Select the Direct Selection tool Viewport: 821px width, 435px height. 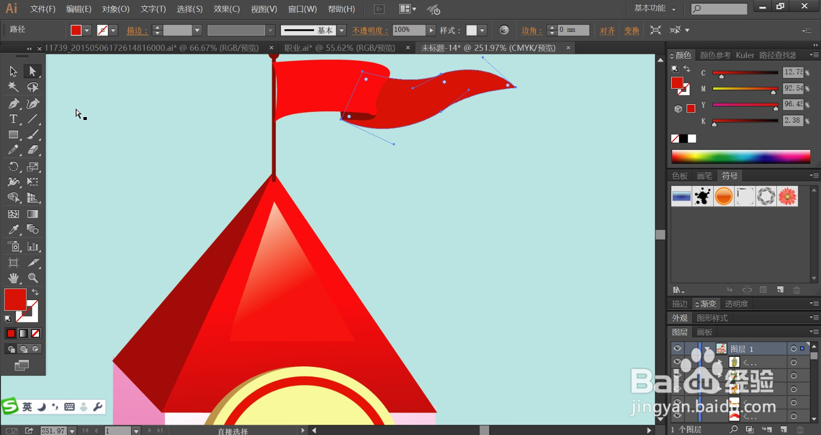(x=33, y=71)
